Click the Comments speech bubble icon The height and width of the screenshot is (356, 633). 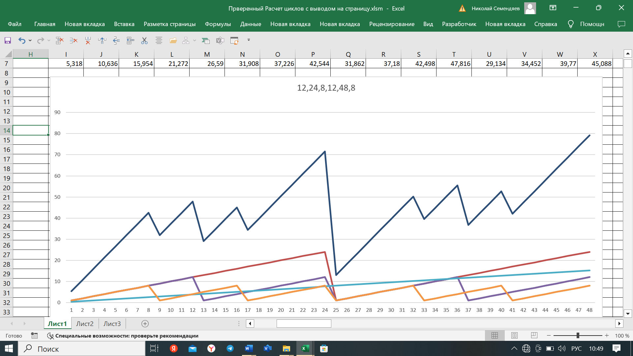coord(621,24)
